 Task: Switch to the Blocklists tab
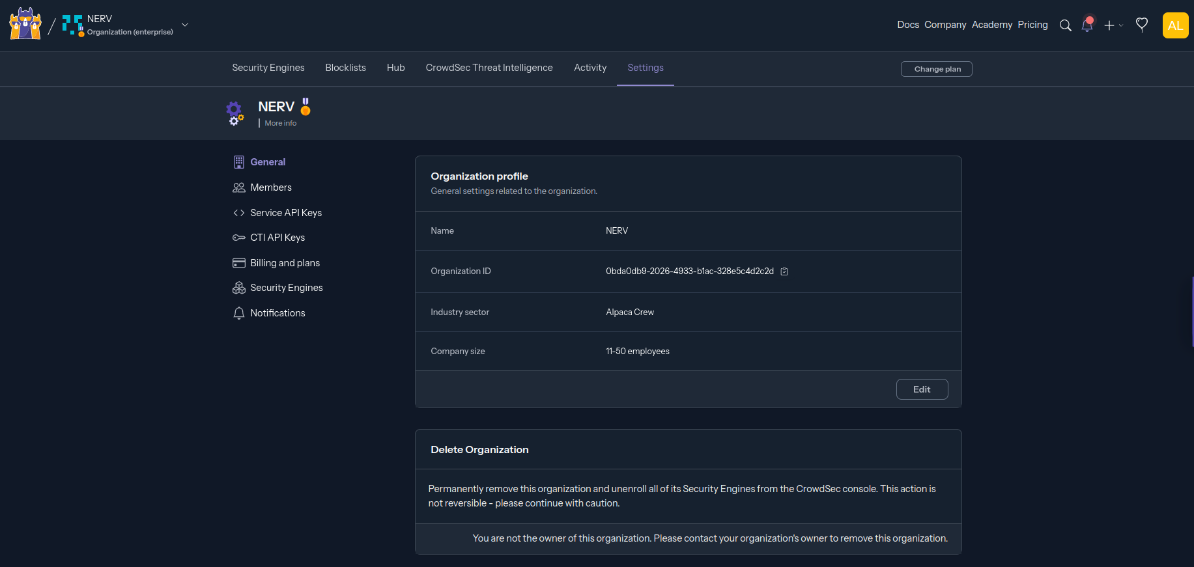345,68
